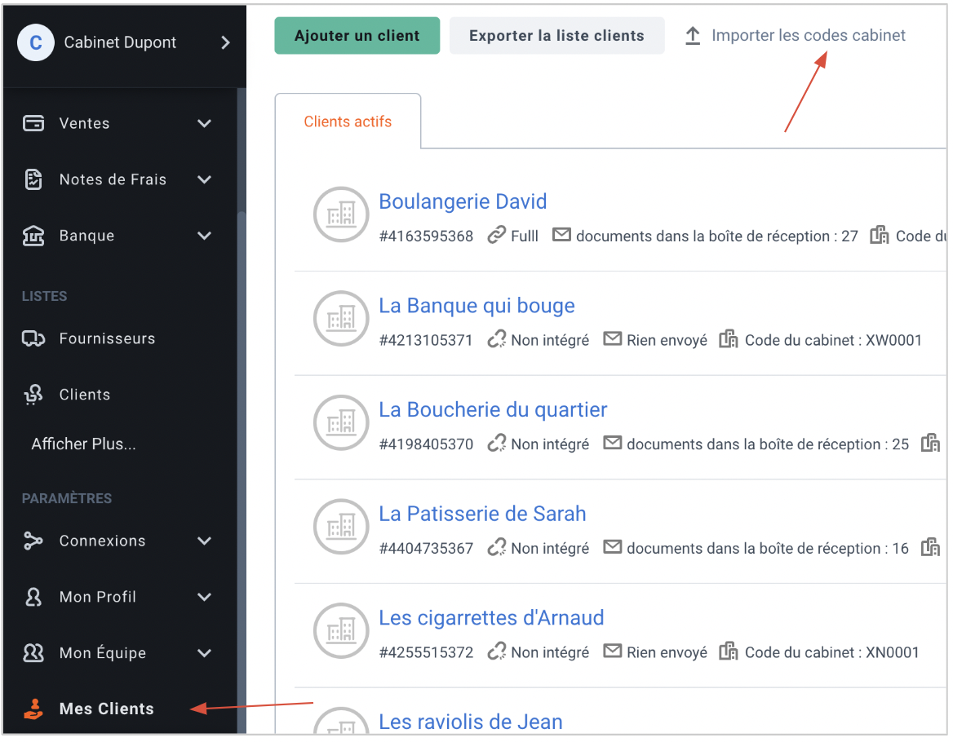Image resolution: width=953 pixels, height=742 pixels.
Task: Click the Notes de Frais receipt icon
Action: 33,179
